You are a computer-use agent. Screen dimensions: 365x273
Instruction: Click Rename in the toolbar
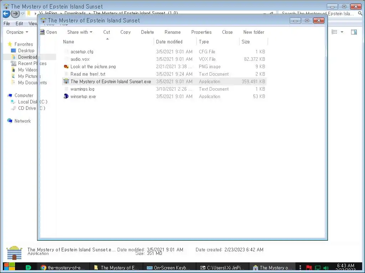173,32
